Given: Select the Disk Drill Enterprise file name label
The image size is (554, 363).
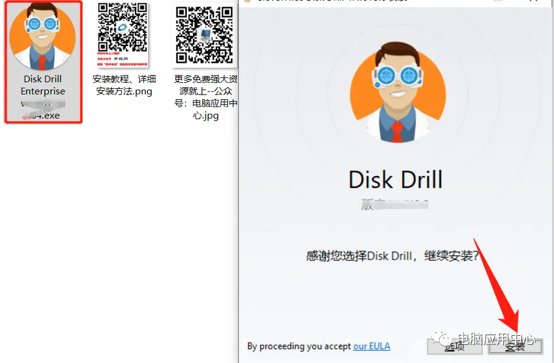Looking at the screenshot, I should 43,97.
